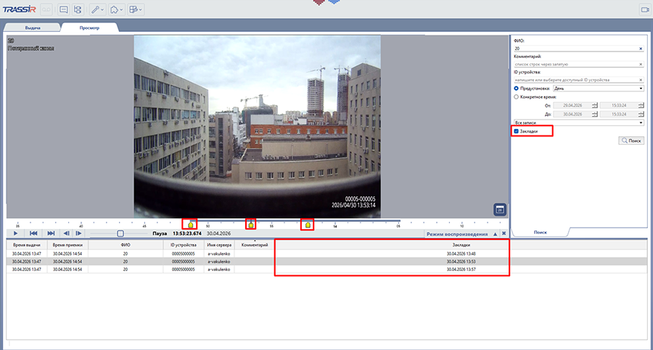Clear the Комментарий field with its X

point(641,64)
